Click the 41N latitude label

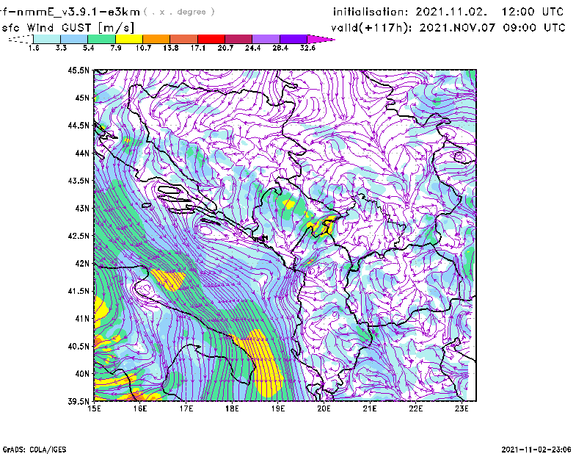point(82,319)
